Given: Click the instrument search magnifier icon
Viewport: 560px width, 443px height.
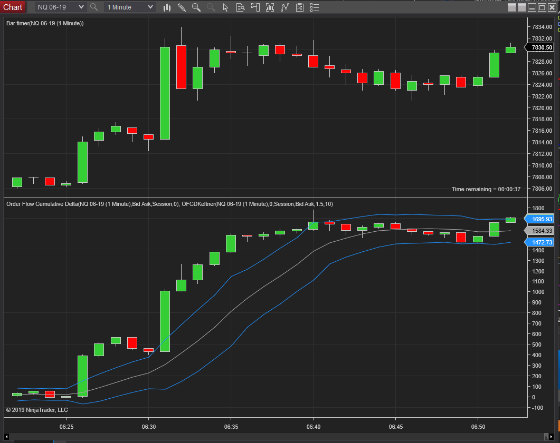Looking at the screenshot, I should 94,7.
